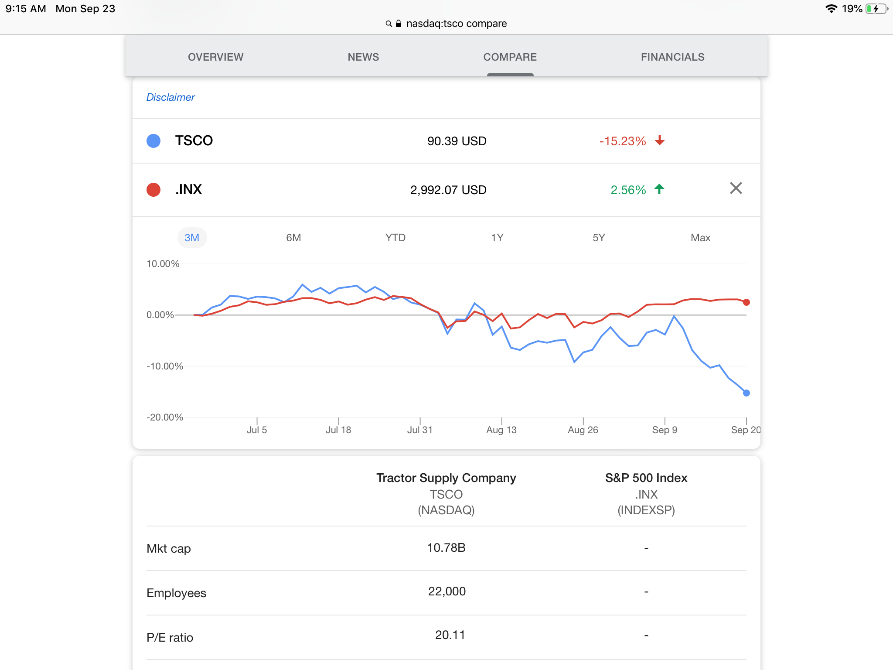This screenshot has height=670, width=893.
Task: Click the 10.00% axis label
Action: tap(163, 263)
